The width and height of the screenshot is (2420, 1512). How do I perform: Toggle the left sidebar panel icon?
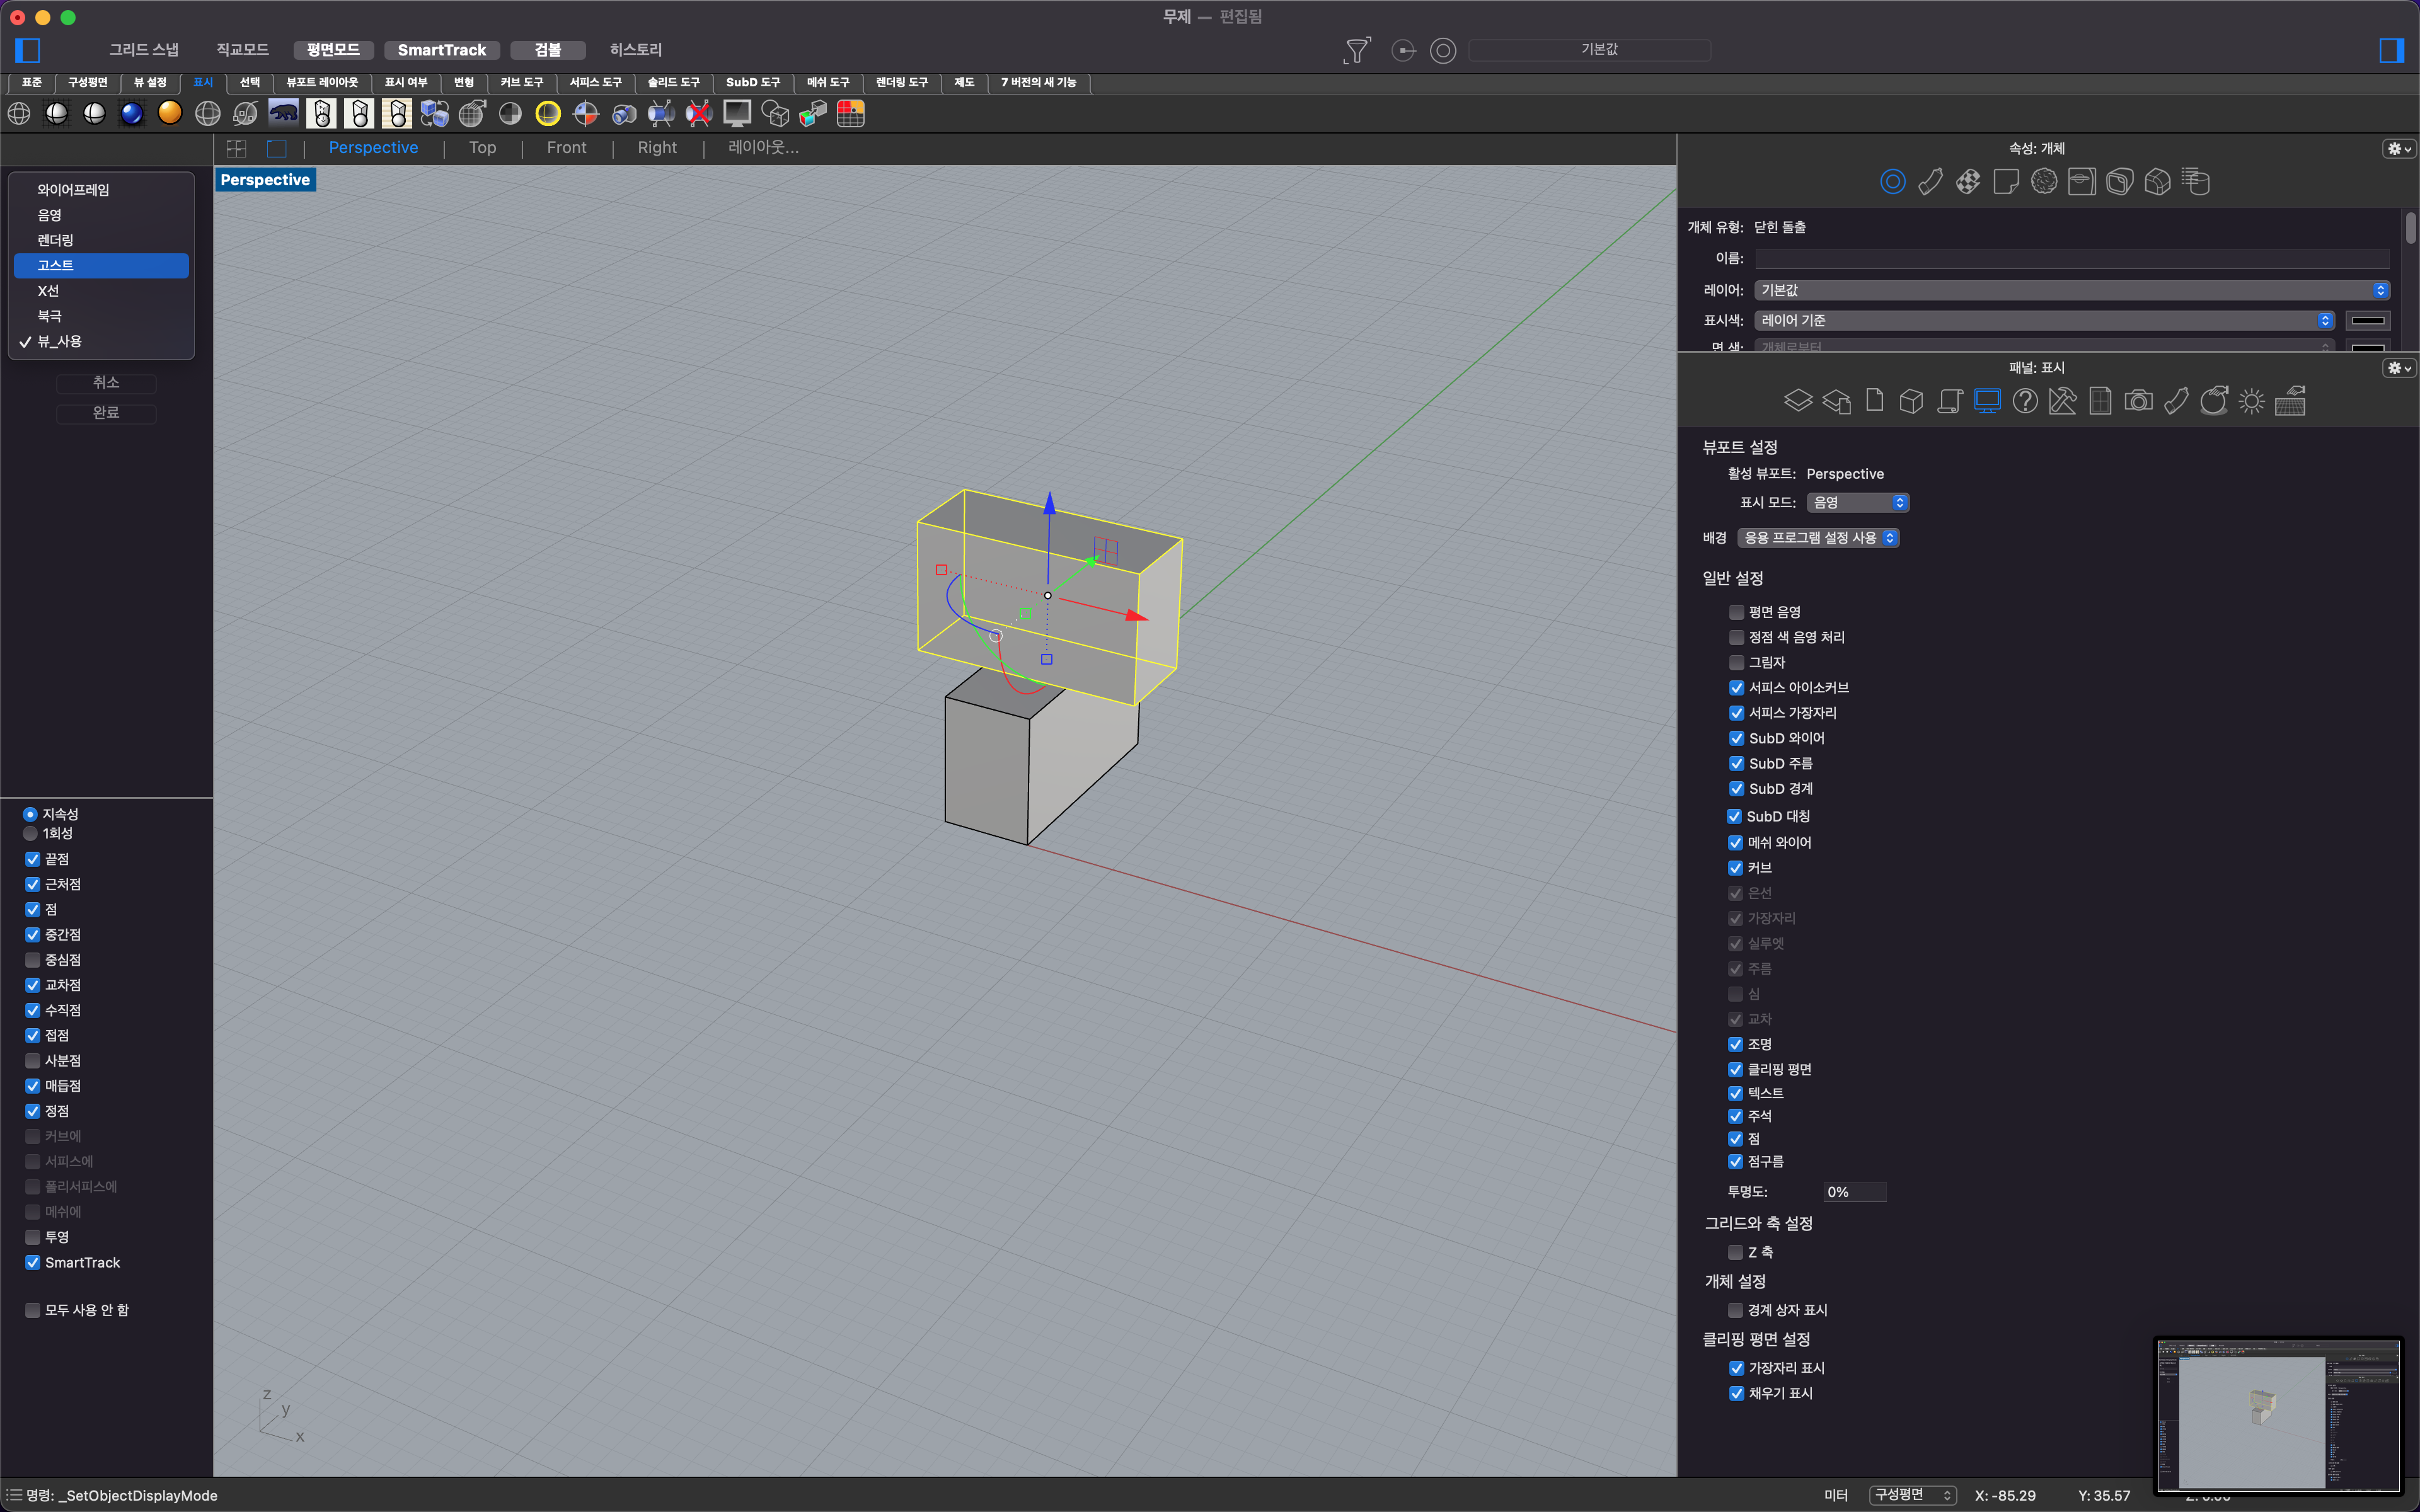coord(28,50)
